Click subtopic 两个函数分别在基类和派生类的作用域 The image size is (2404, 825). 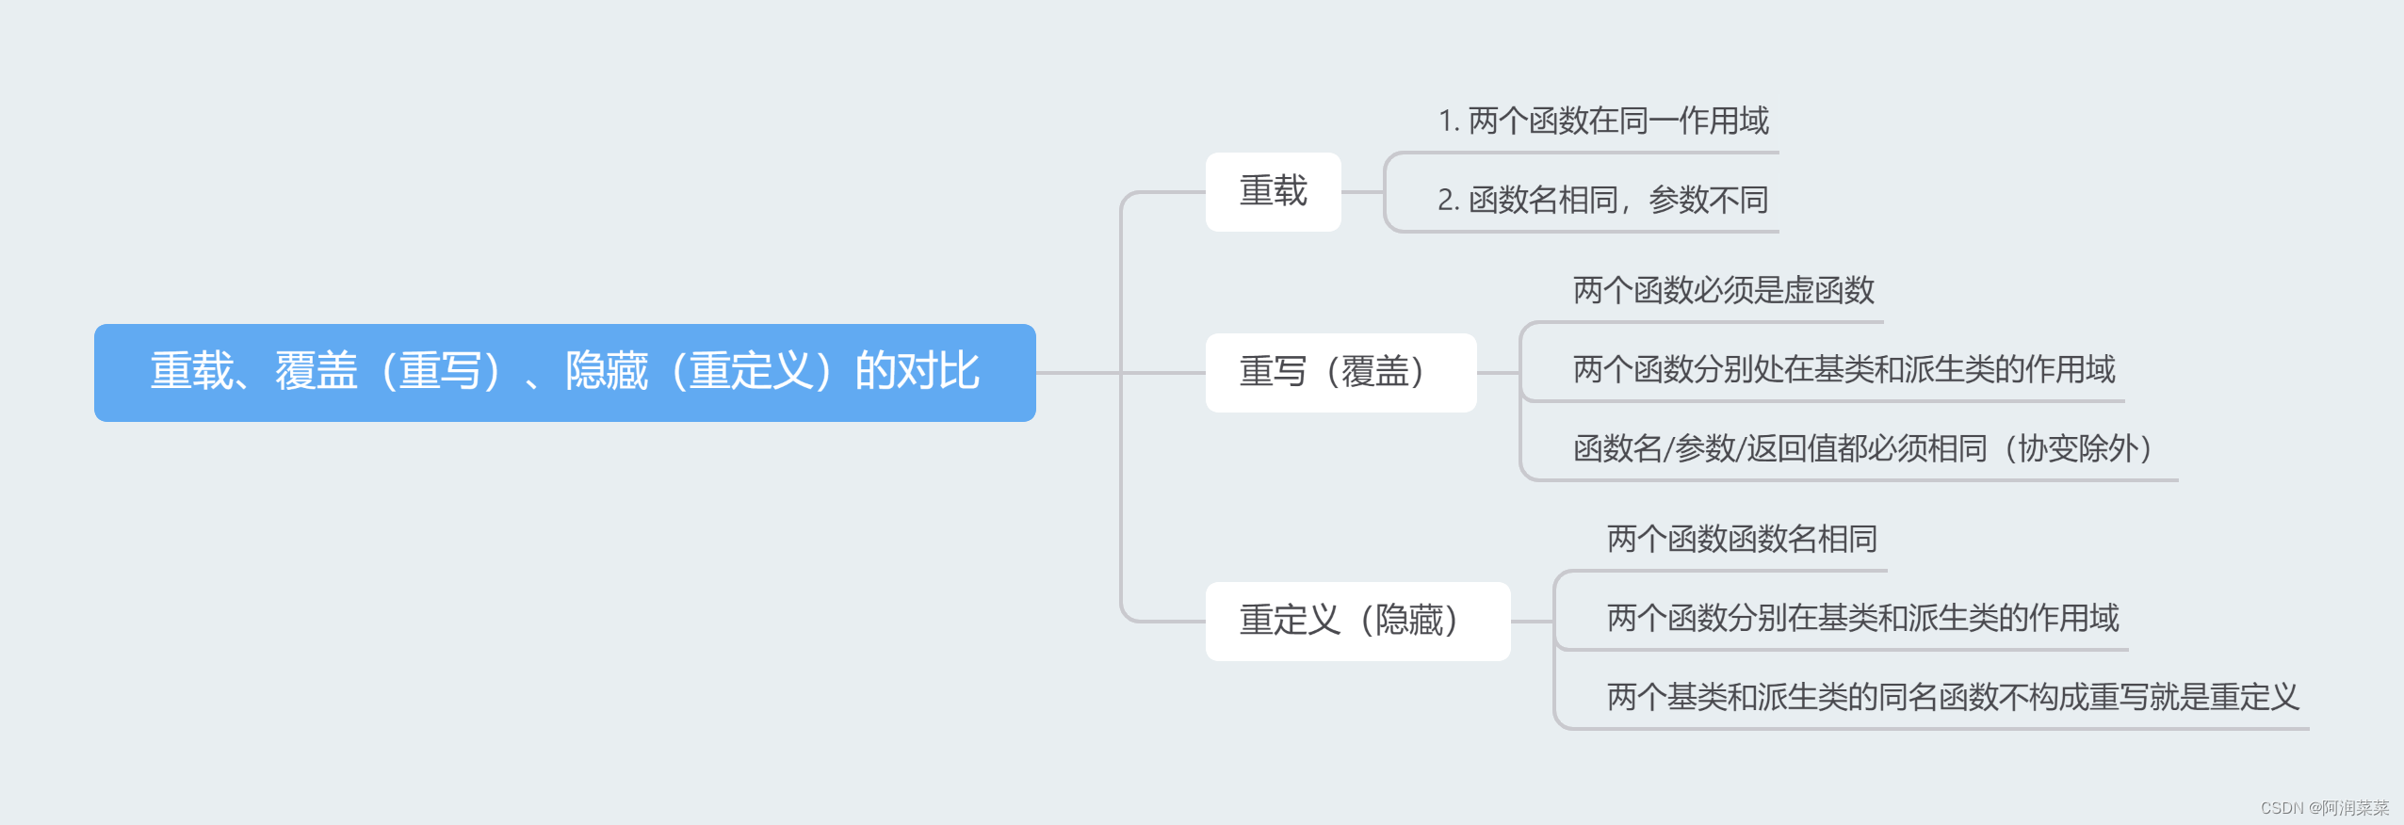coord(1862,619)
